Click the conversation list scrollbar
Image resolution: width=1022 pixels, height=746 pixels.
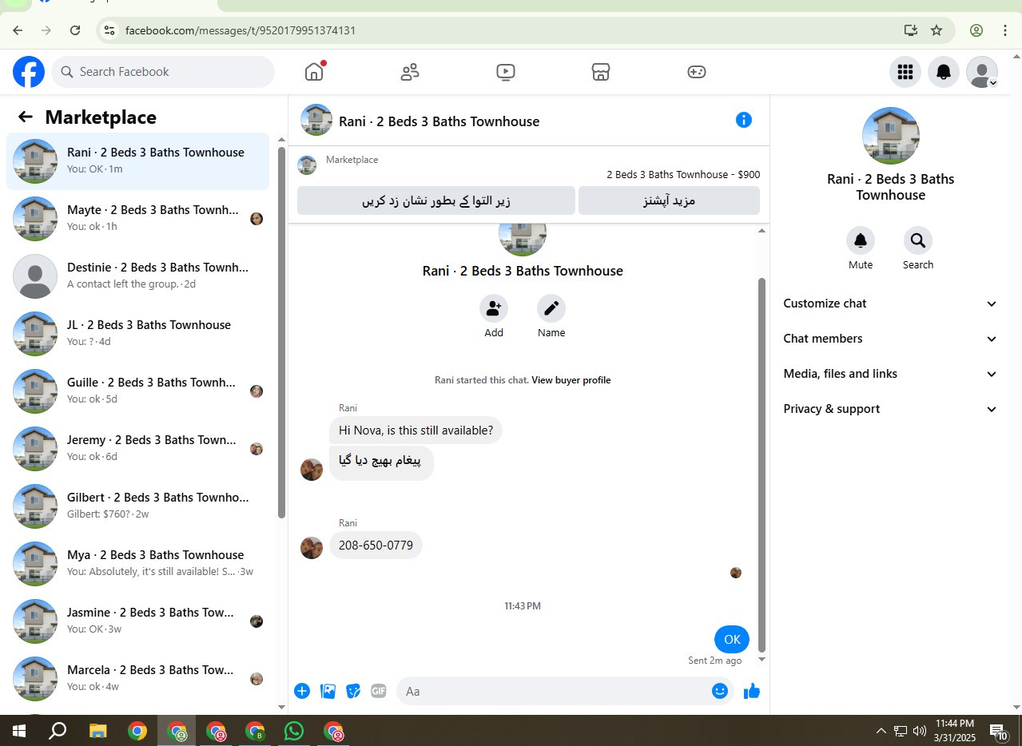[281, 332]
